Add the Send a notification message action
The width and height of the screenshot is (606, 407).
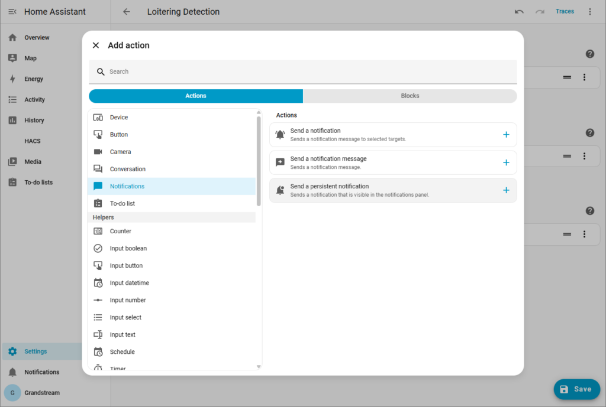click(x=506, y=162)
